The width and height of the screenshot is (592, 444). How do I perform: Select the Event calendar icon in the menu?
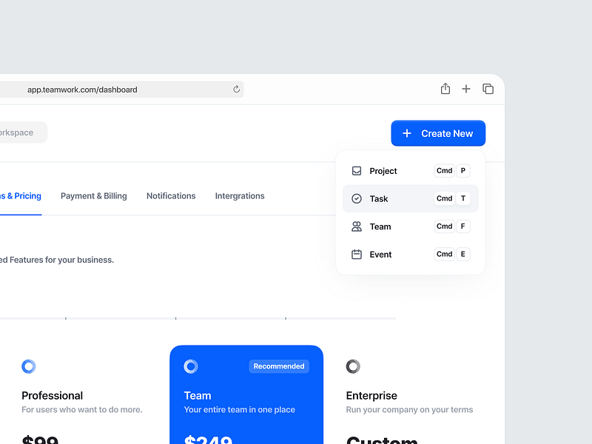(x=357, y=254)
